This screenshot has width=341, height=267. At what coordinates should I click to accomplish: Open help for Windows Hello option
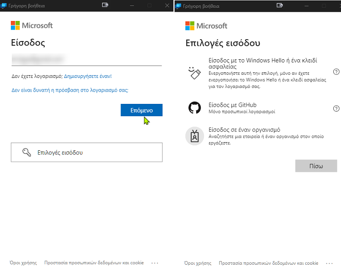336,72
